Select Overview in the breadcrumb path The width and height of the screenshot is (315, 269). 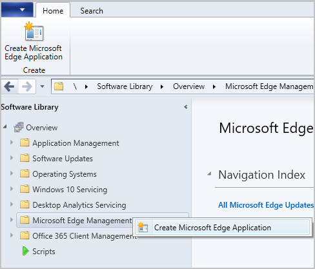(x=188, y=86)
